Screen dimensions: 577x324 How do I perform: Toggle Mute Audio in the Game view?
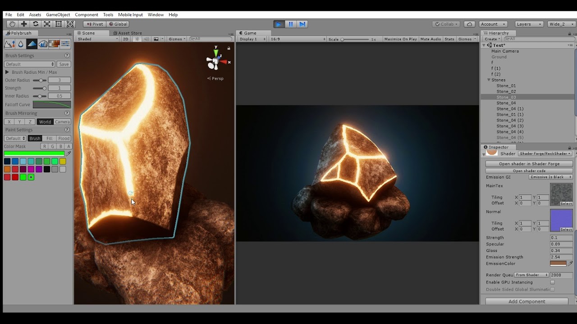pos(430,39)
